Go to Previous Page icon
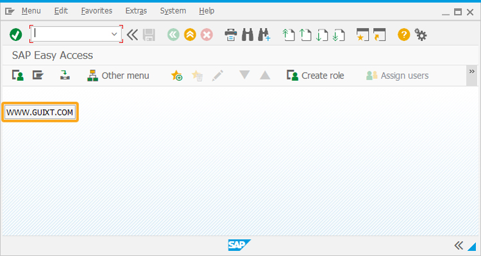The width and height of the screenshot is (481, 256). tap(305, 35)
